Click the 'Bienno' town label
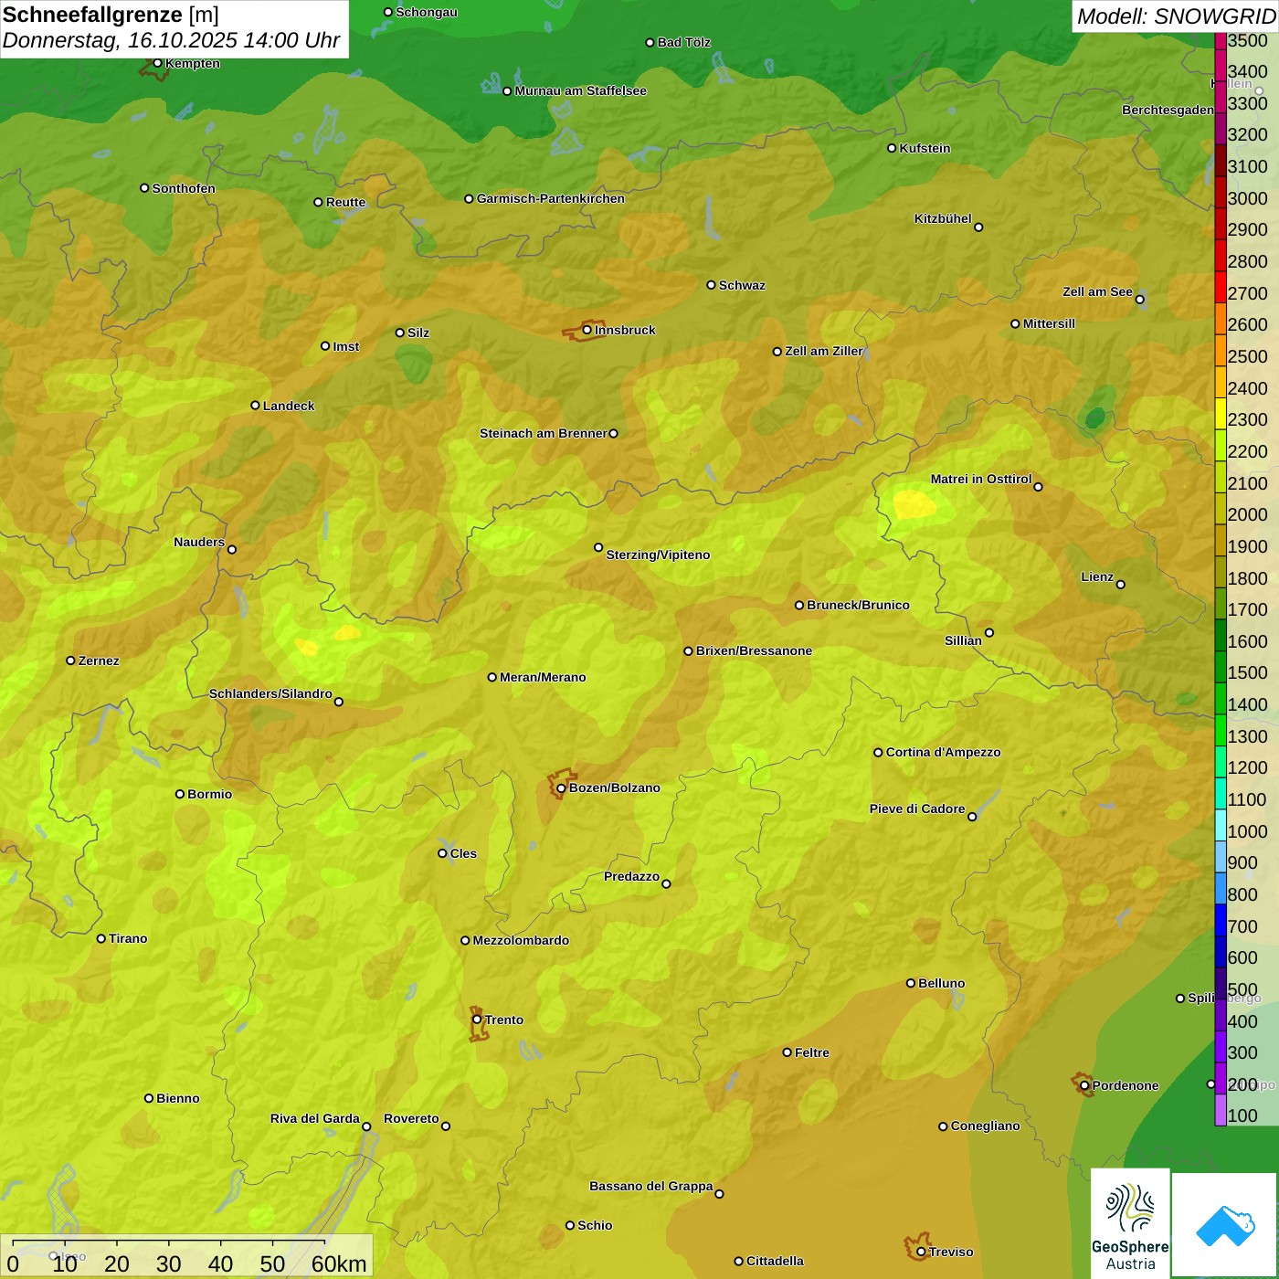Image resolution: width=1279 pixels, height=1279 pixels. point(178,1098)
